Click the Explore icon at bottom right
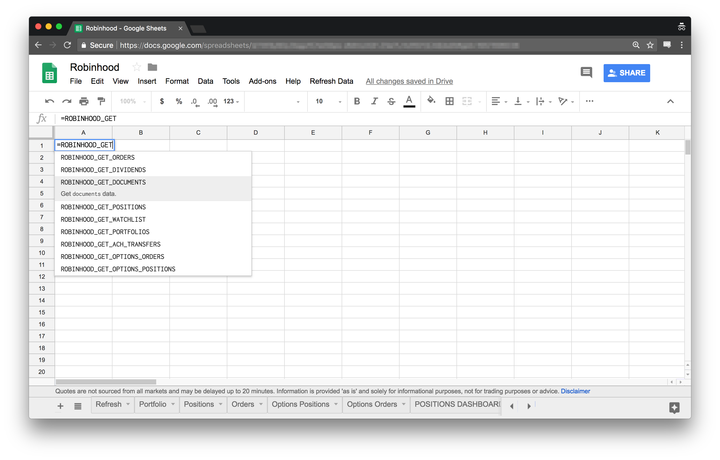720x460 pixels. (x=674, y=408)
